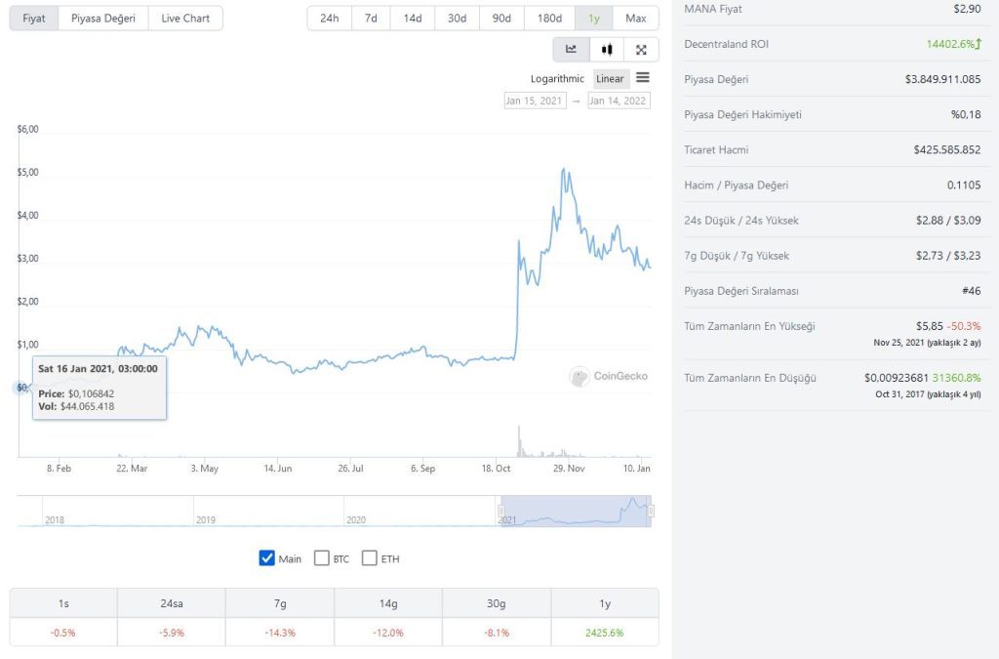Screen dimensions: 999x659
Task: Click the #46 market cap rank
Action: 972,291
